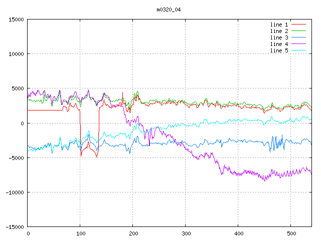Select the -15000 y-axis tick label
321x240 pixels.
pos(14,226)
